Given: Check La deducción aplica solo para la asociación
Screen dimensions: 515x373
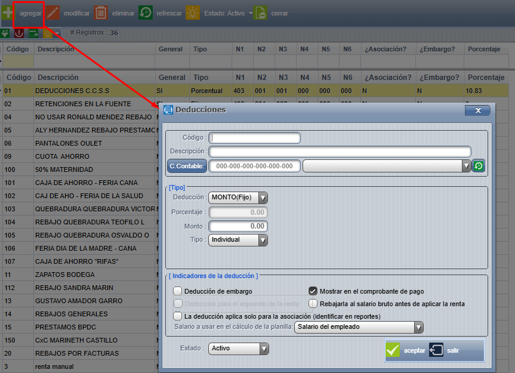Looking at the screenshot, I should click(177, 316).
